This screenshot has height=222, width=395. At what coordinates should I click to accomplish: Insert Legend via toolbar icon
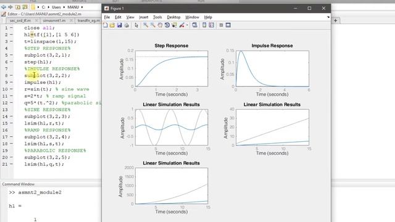[211, 25]
